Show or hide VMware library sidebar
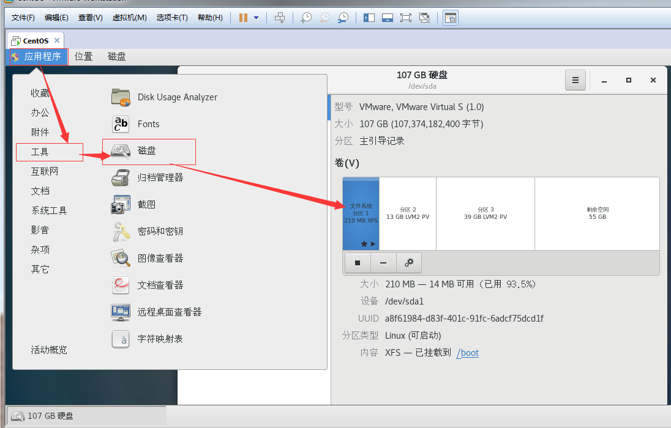The height and width of the screenshot is (428, 671). pyautogui.click(x=369, y=18)
